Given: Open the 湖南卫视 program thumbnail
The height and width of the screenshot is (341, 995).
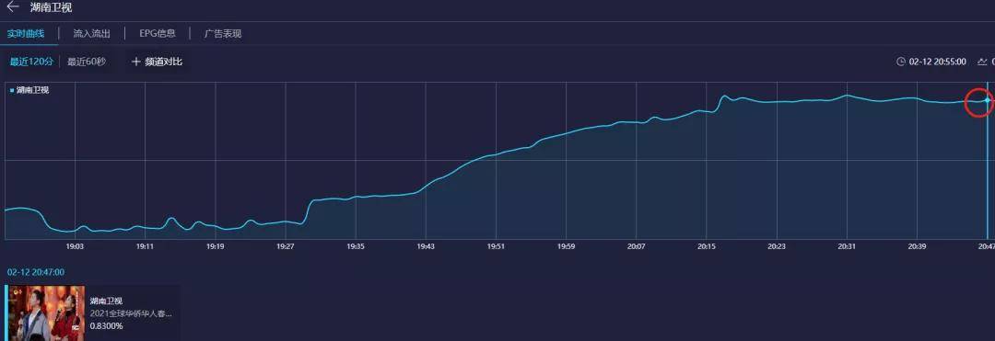Looking at the screenshot, I should [46, 313].
